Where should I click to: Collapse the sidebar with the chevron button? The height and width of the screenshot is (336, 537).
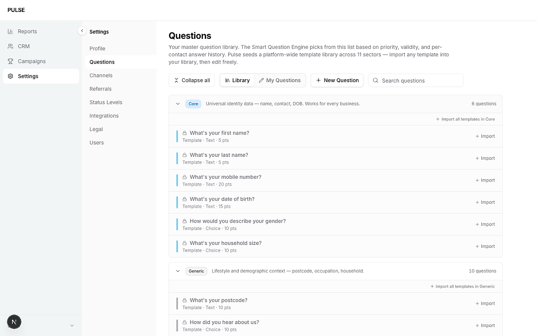click(82, 31)
